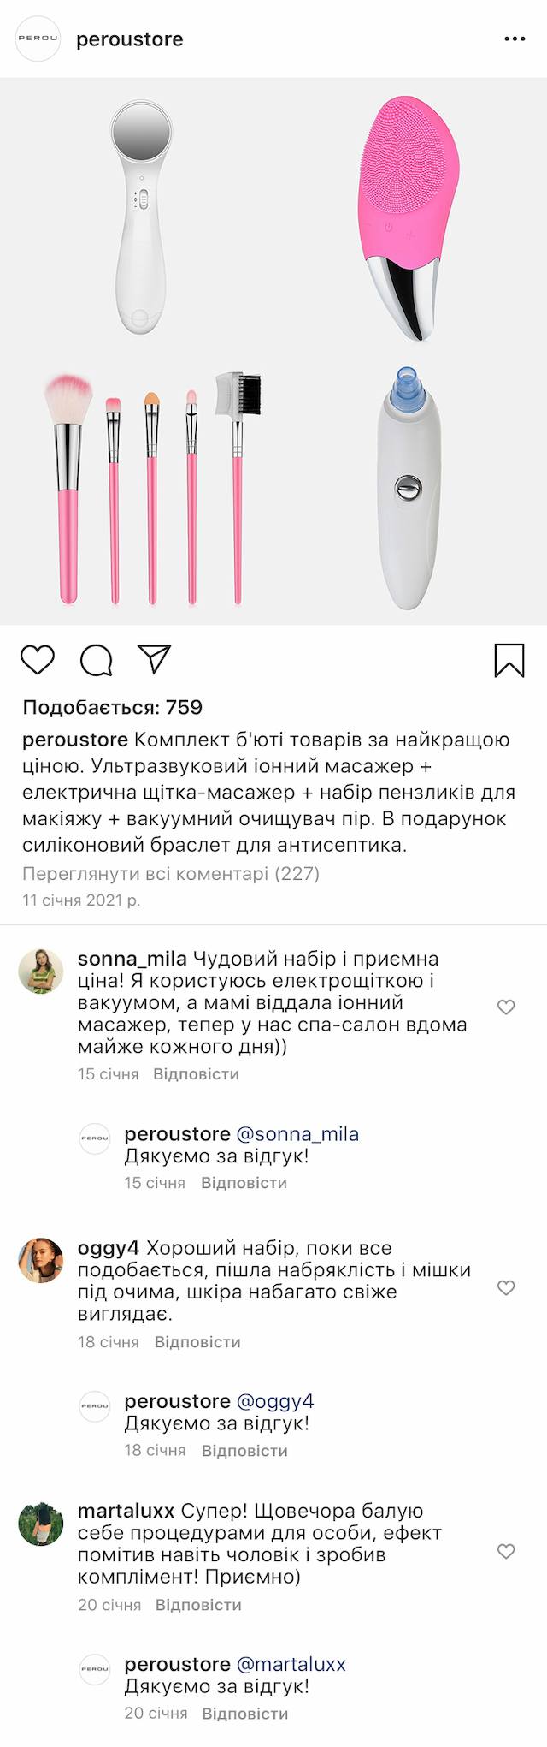Viewport: 547px width, 1747px height.
Task: Save post with bookmark icon
Action: coord(509,660)
